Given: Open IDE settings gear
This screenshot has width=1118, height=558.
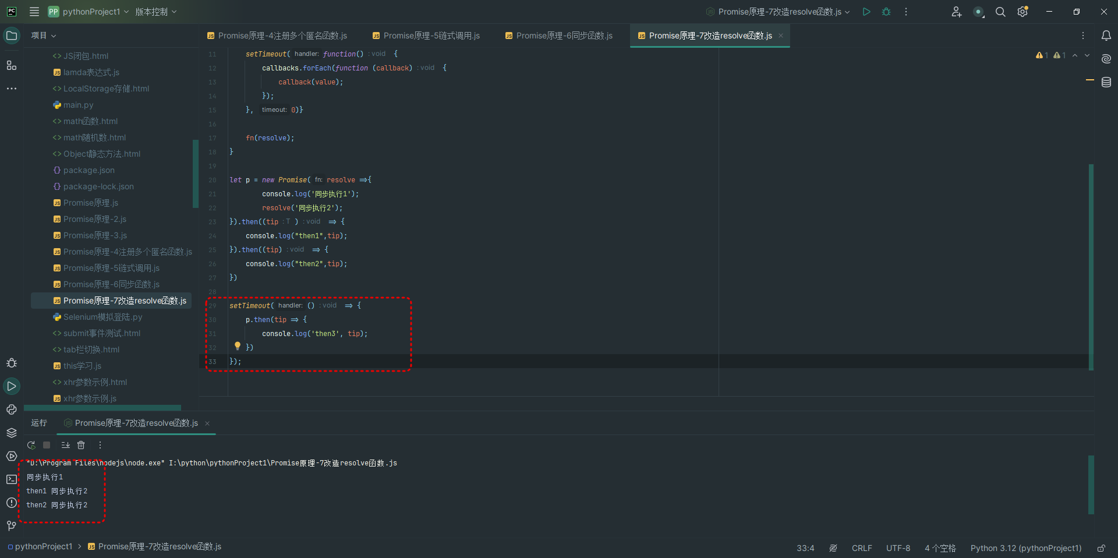Looking at the screenshot, I should pyautogui.click(x=1023, y=12).
